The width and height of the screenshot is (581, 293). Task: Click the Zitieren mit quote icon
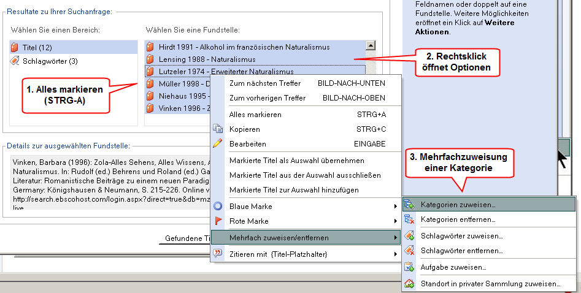pos(218,254)
